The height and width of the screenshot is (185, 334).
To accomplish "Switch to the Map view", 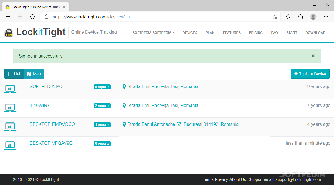I will coord(34,74).
